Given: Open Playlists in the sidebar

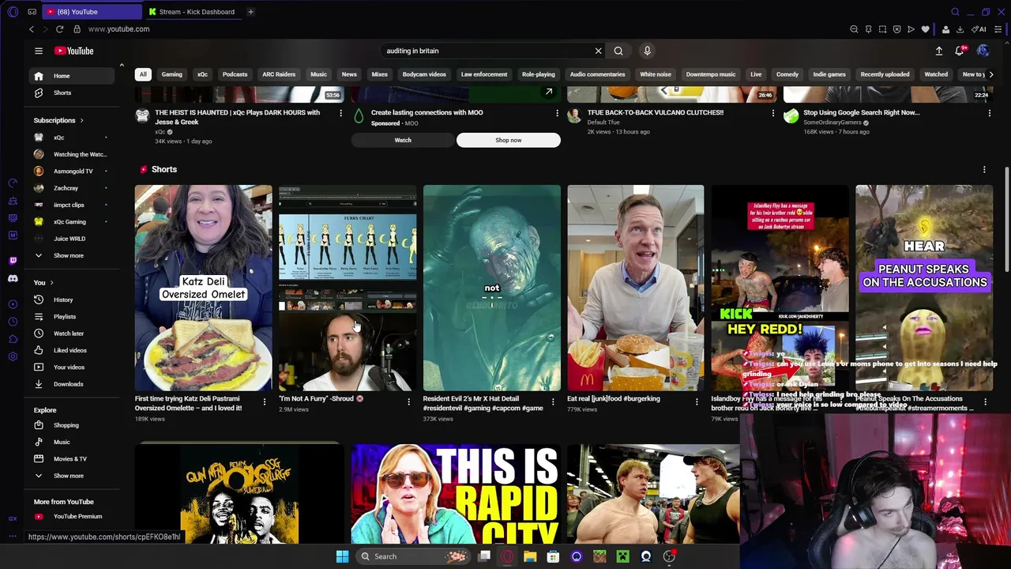Looking at the screenshot, I should (73, 317).
